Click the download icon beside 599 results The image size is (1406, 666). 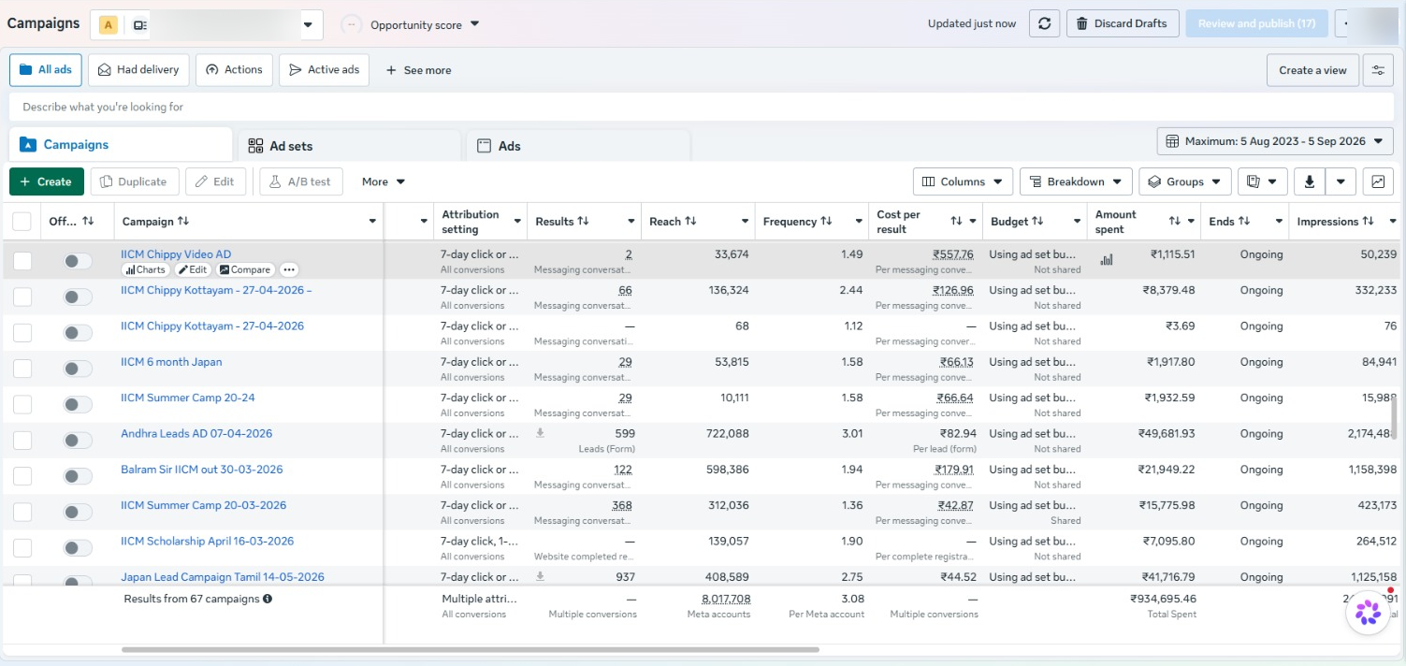click(x=540, y=433)
